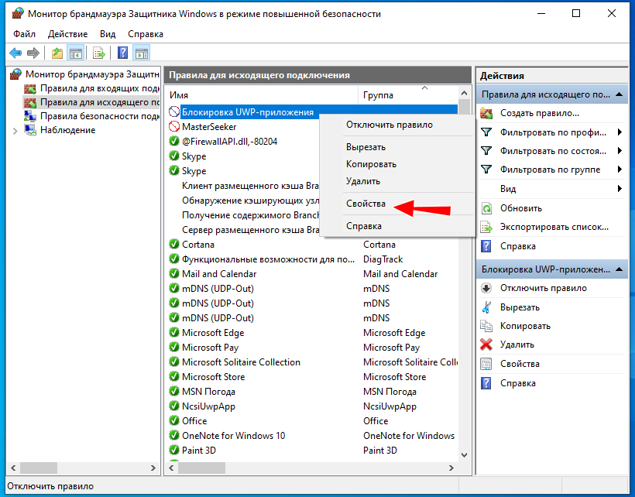Click the green check icon beside Cortana
This screenshot has height=497, width=635.
174,245
